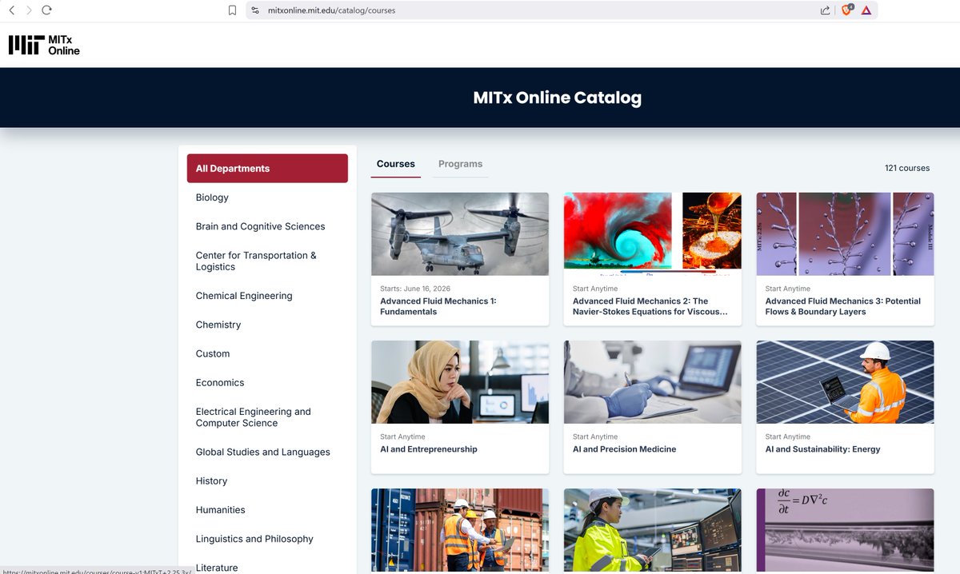
Task: Click the woman in hijab thumbnail
Action: 460,382
